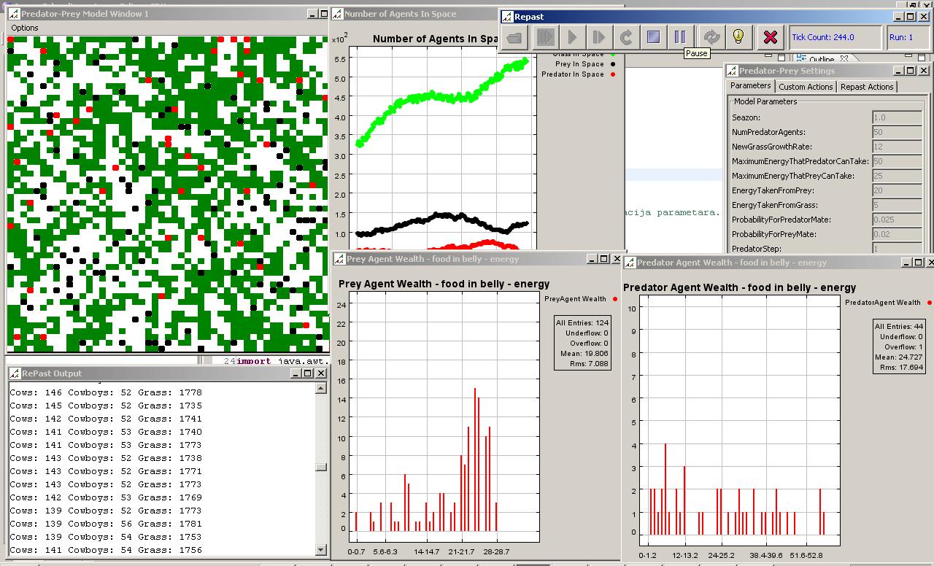Open settings with the light bulb icon
The image size is (934, 566).
pos(738,37)
